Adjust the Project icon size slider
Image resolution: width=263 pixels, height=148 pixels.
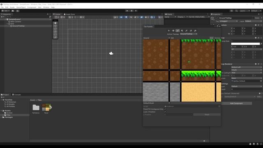[x=204, y=141]
